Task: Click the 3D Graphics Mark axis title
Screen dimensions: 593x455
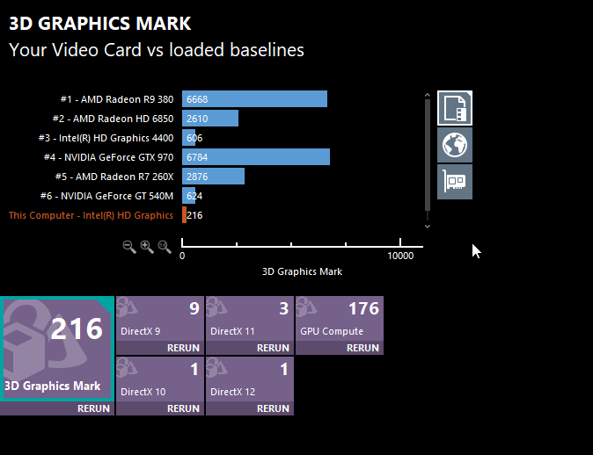Action: [x=302, y=271]
